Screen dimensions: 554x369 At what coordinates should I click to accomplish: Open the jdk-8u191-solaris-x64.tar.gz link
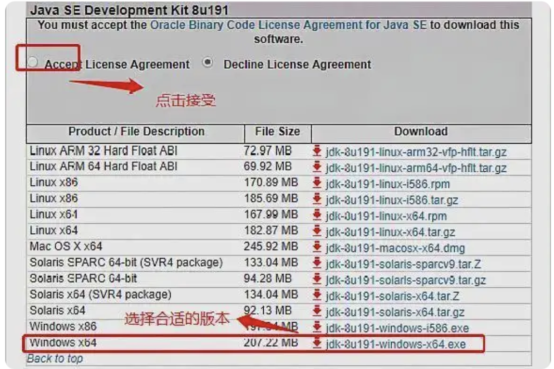point(395,312)
